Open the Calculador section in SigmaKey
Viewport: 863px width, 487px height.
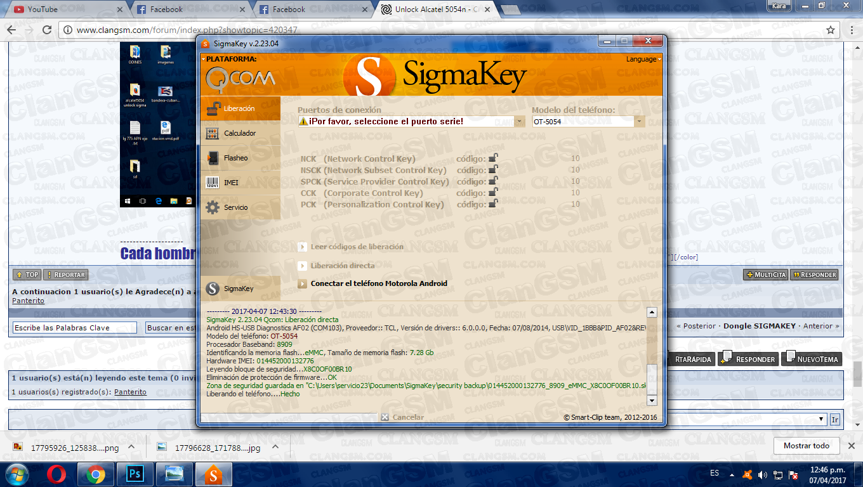[x=240, y=133]
